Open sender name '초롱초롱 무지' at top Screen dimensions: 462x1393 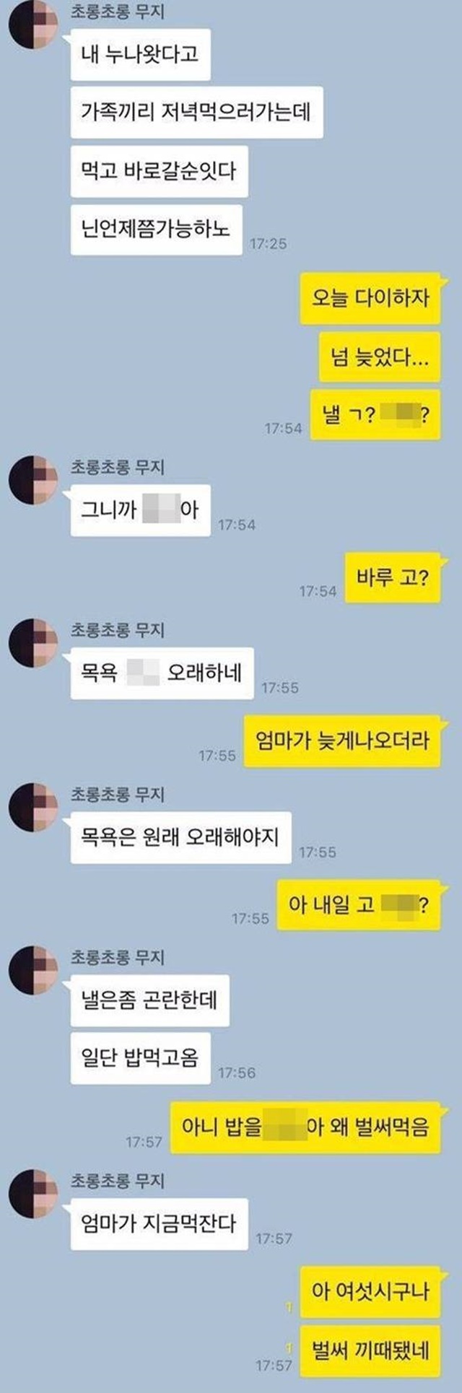coord(117,12)
